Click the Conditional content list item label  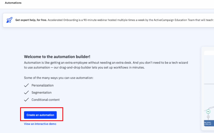[x=46, y=100]
